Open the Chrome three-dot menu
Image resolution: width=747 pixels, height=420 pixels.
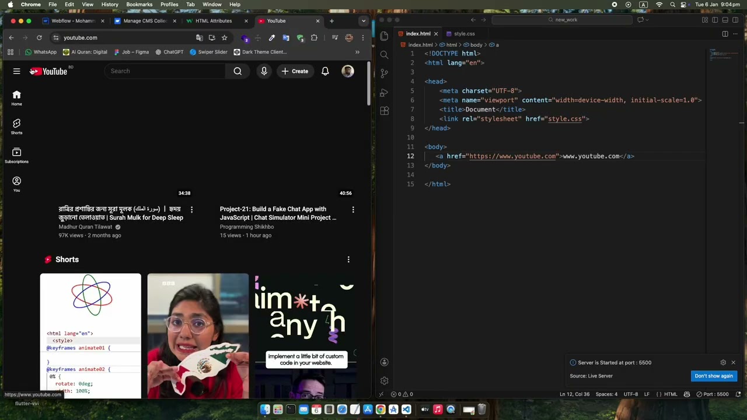(362, 38)
